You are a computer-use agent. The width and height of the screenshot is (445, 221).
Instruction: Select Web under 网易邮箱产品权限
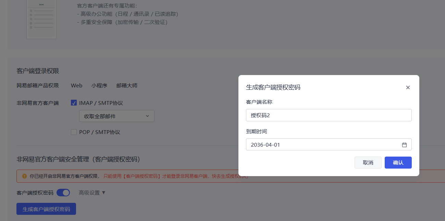[x=76, y=85]
